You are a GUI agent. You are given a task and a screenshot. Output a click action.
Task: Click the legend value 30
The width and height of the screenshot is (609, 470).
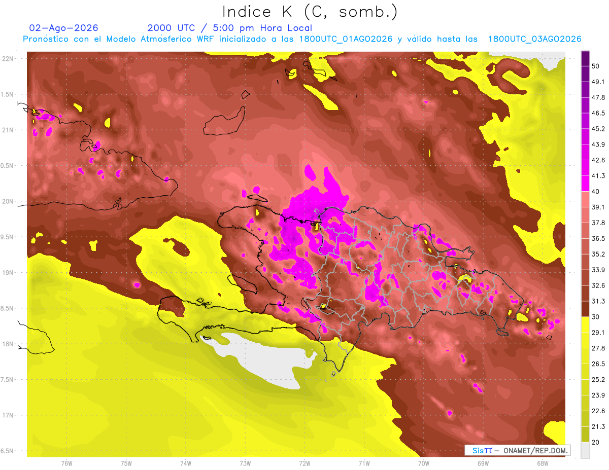[596, 317]
